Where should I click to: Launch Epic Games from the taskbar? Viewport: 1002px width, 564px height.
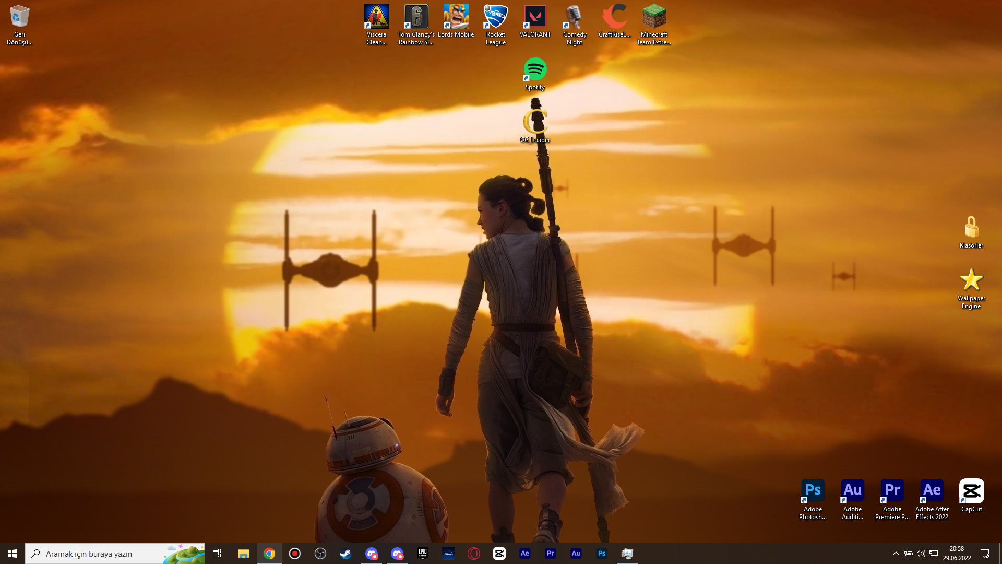click(x=423, y=554)
